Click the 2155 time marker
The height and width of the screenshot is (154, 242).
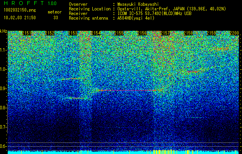pyautogui.click(x=119, y=33)
